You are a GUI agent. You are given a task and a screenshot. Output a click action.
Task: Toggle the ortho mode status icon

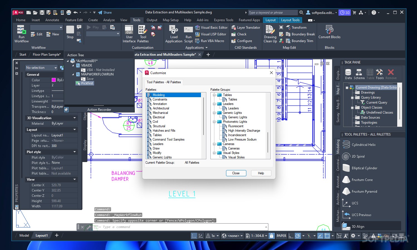[x=291, y=236]
